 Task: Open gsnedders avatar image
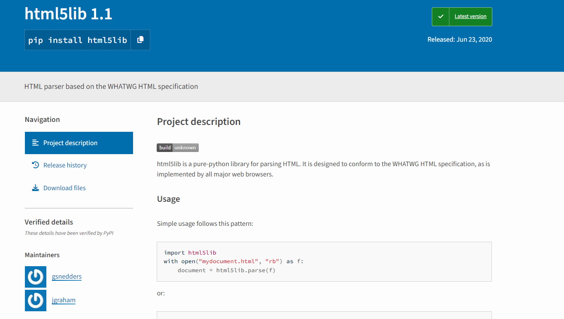36,277
